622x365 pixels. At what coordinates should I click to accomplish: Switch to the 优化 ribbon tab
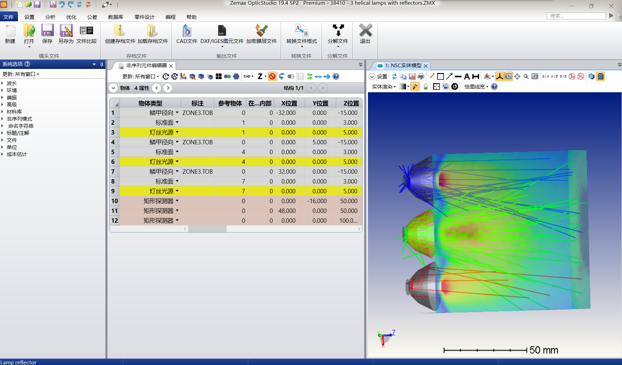71,17
